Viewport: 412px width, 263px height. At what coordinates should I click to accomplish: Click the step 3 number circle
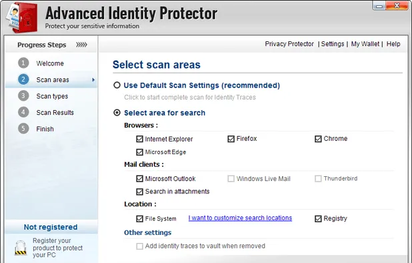coord(23,96)
